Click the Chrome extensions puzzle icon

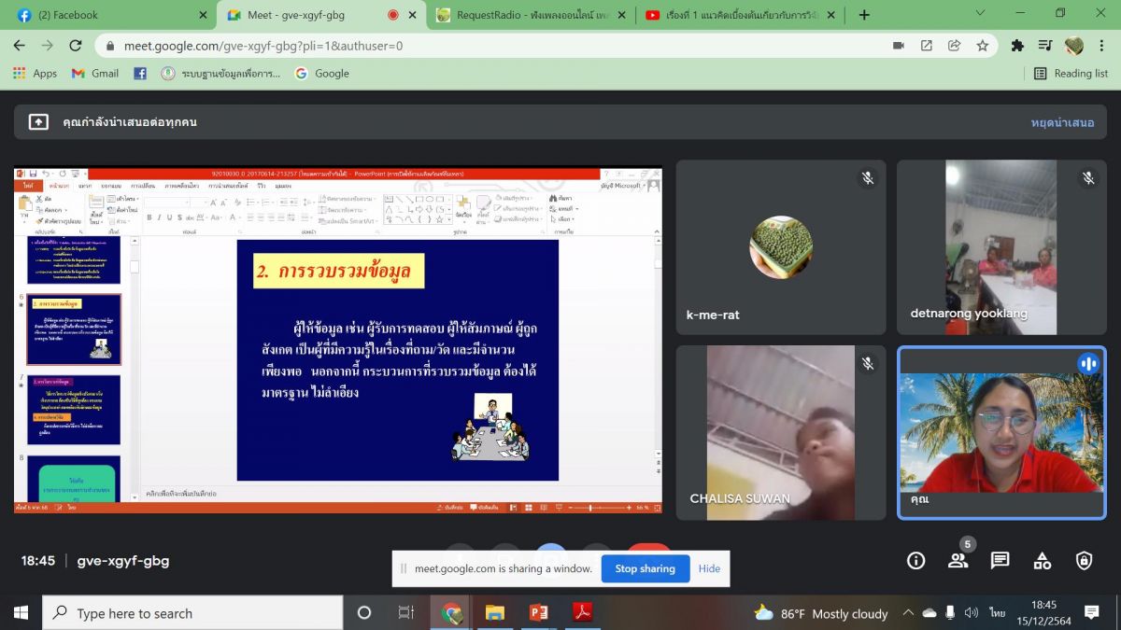pos(1017,46)
